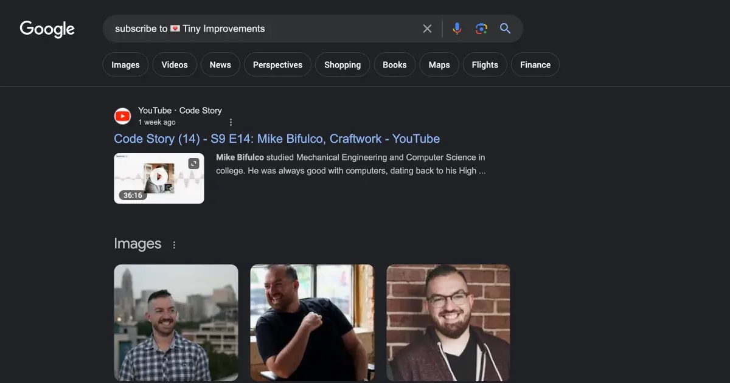730x383 pixels.
Task: Click the Images section heading
Action: click(137, 244)
